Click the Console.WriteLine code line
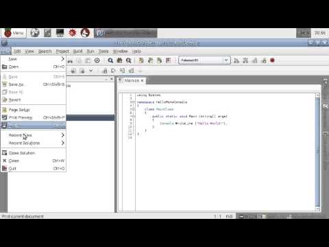The image size is (329, 247). (x=193, y=123)
